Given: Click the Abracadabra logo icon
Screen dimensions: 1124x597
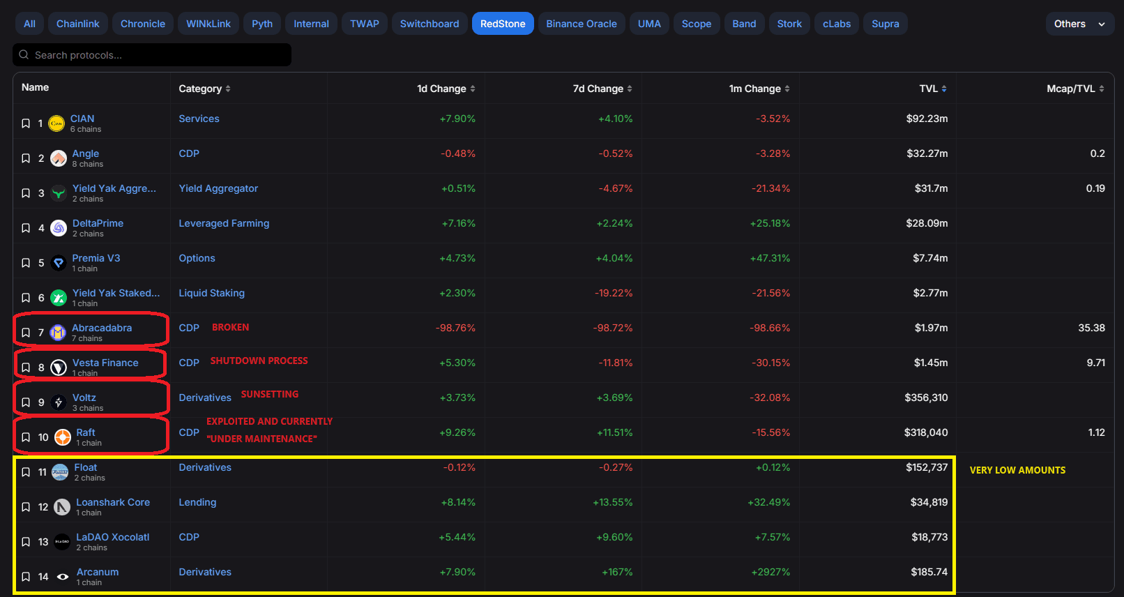Looking at the screenshot, I should tap(59, 333).
